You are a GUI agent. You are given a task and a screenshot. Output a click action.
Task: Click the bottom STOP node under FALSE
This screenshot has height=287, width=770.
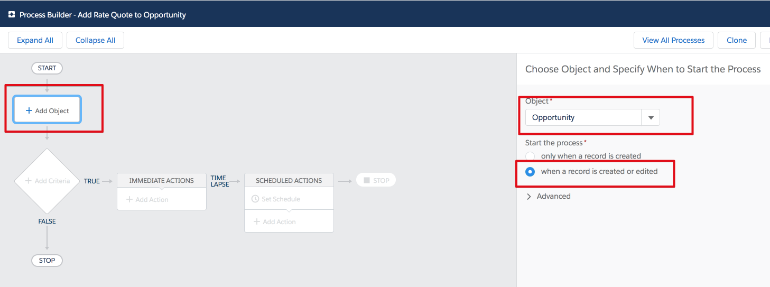[47, 261]
